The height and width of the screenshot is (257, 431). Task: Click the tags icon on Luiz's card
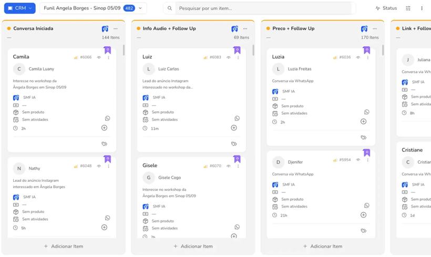[x=234, y=144]
